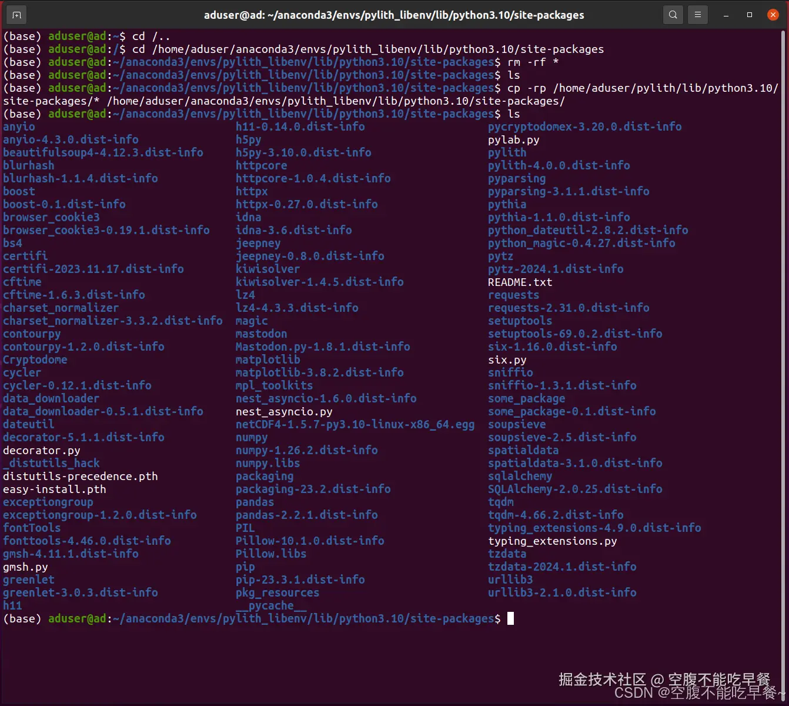Image resolution: width=789 pixels, height=706 pixels.
Task: Select 'easy-install.pth' file name
Action: click(55, 489)
